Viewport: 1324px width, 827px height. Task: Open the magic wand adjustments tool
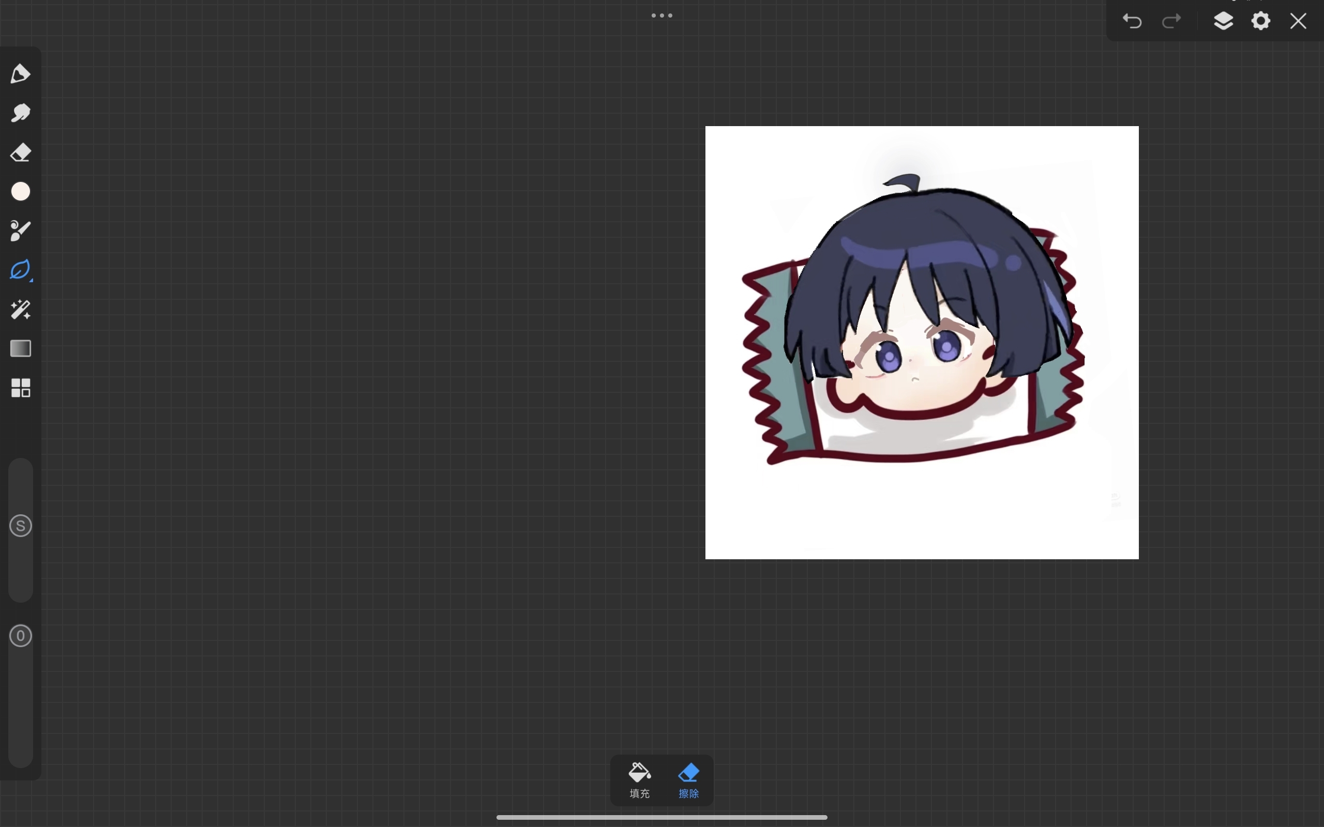20,310
